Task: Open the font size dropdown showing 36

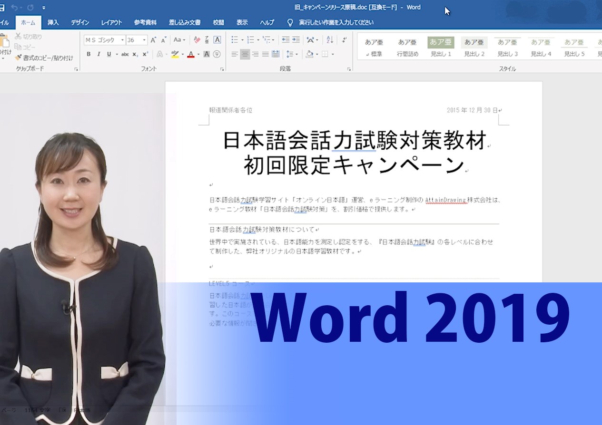Action: (x=144, y=40)
